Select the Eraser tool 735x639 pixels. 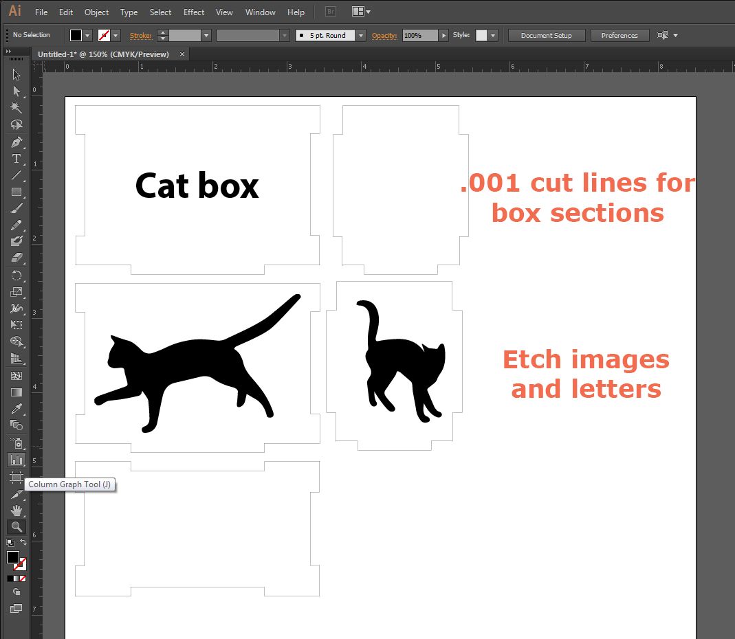[x=17, y=258]
